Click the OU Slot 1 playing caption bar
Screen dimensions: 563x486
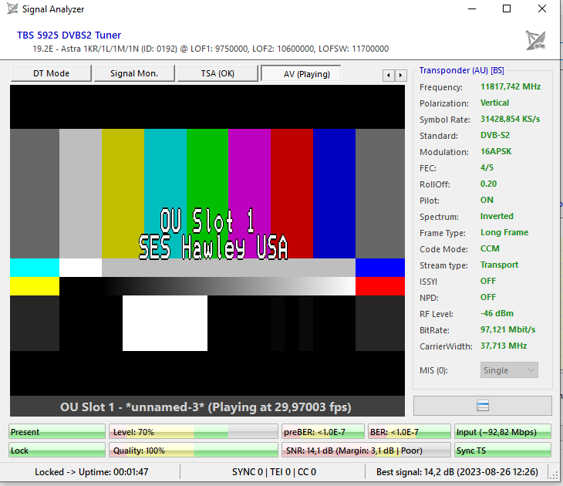click(x=207, y=407)
